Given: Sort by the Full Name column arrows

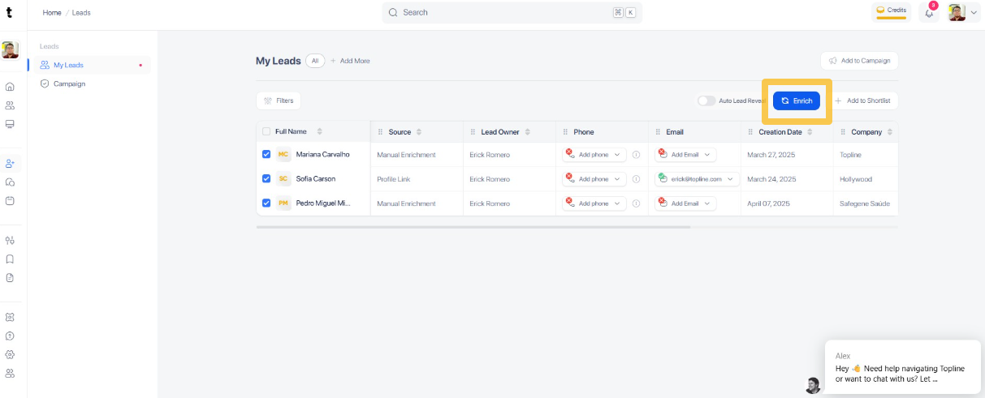Looking at the screenshot, I should [319, 131].
